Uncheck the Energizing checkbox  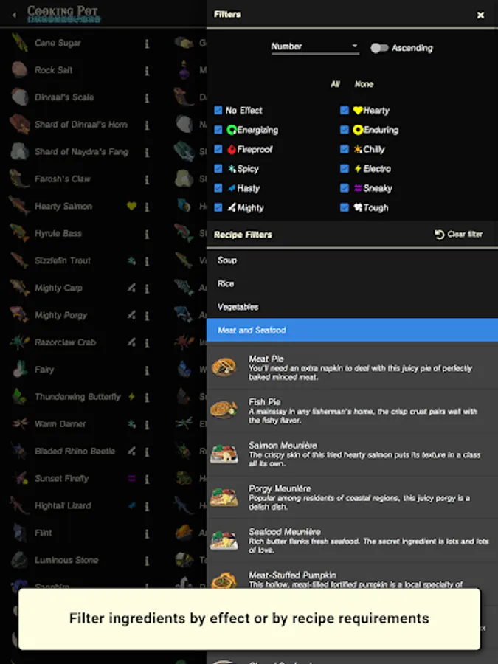tap(218, 130)
